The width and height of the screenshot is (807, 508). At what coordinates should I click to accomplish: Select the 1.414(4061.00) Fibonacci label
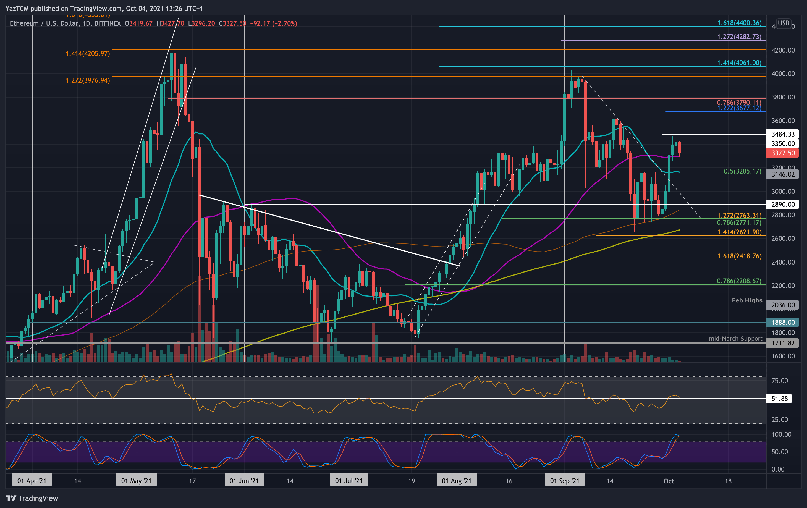click(739, 63)
